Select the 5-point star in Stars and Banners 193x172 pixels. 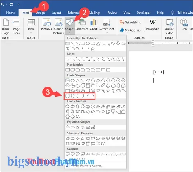click(x=83, y=139)
